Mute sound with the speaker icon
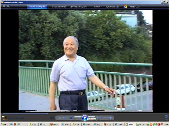 99,118
